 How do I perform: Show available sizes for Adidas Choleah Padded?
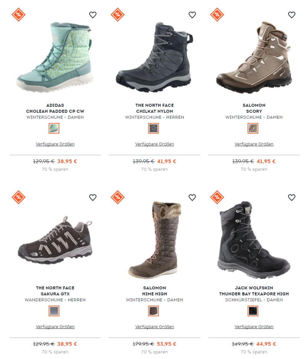click(55, 144)
